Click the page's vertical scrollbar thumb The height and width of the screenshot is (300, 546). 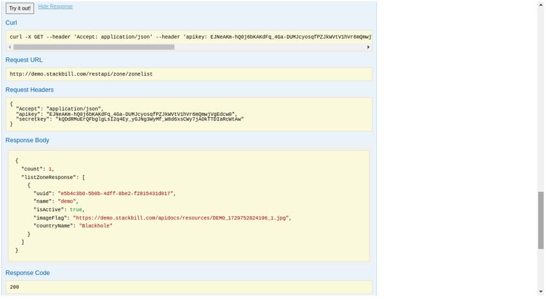click(x=540, y=220)
